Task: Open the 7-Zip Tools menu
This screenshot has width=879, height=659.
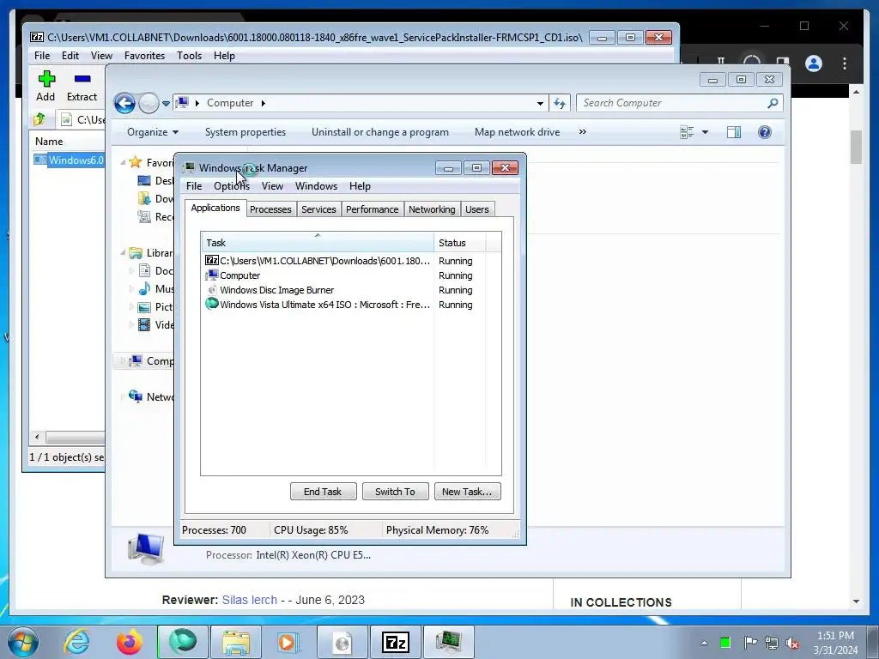Action: point(189,56)
